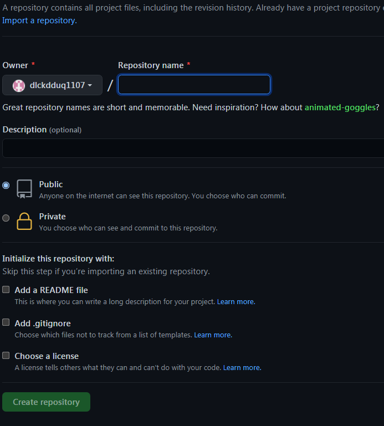384x426 pixels.
Task: Click the Repository name label
Action: click(151, 65)
